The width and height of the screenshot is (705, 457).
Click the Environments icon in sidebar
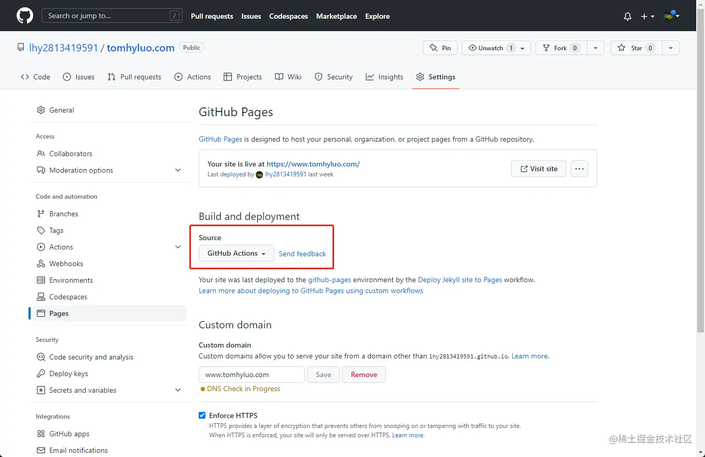(41, 280)
